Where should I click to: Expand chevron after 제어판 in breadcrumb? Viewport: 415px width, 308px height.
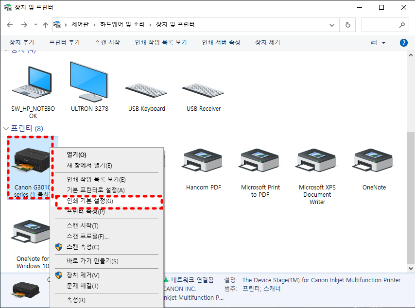click(94, 25)
